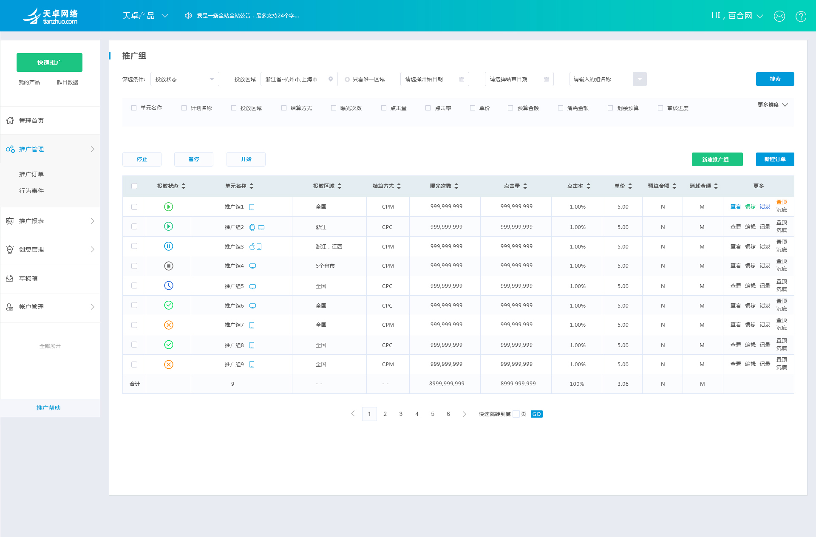816x537 pixels.
Task: Click the mail envelope icon in header
Action: 779,16
